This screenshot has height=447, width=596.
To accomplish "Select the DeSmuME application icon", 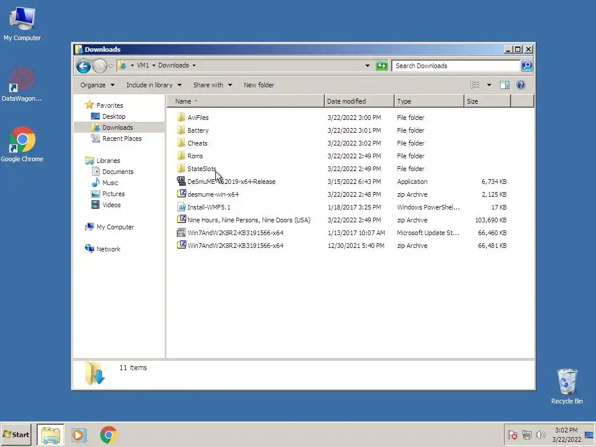I will click(x=182, y=181).
